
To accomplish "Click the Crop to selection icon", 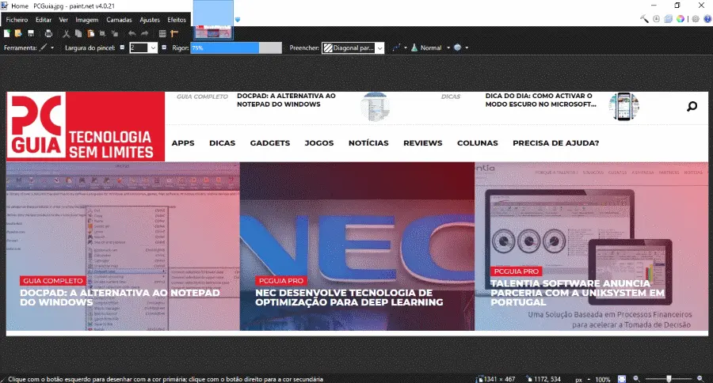I will (103, 33).
